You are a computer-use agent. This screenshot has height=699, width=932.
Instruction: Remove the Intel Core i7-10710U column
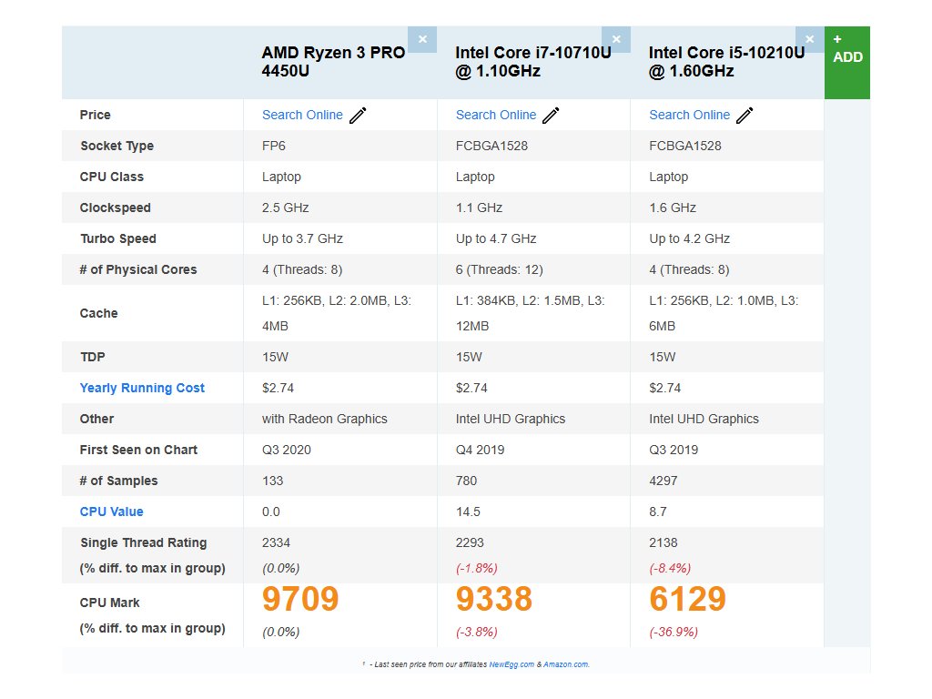click(615, 39)
